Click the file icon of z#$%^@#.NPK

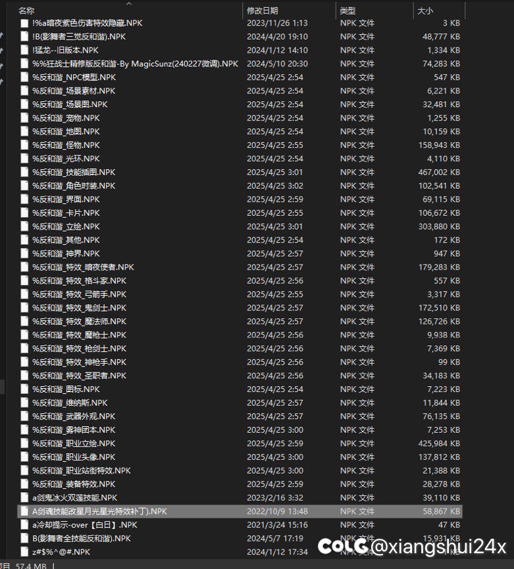24,552
